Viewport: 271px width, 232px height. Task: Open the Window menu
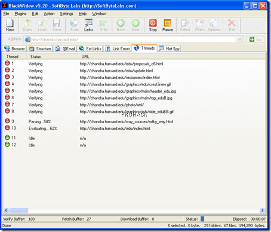point(98,14)
